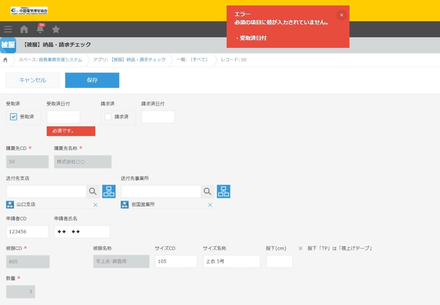Open organization picker for 送付先事業所

tap(223, 192)
